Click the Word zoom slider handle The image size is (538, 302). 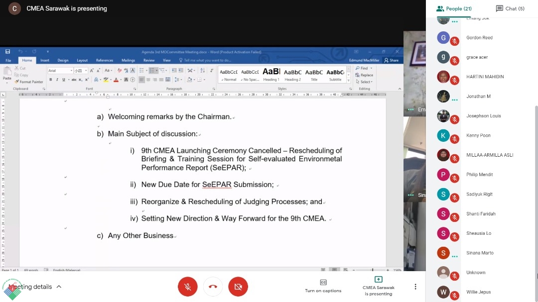click(x=372, y=270)
